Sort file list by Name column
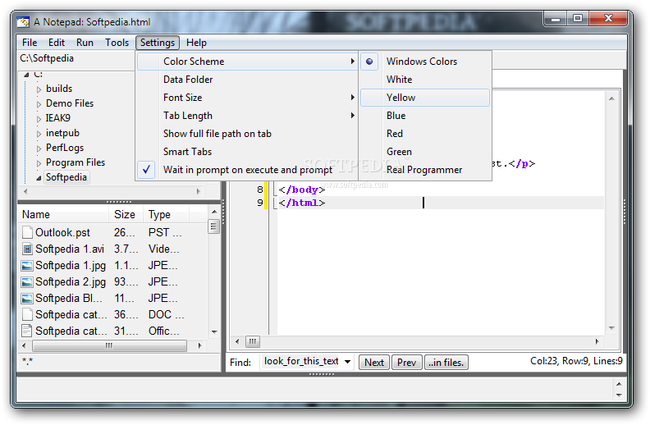This screenshot has width=650, height=425. coord(64,215)
